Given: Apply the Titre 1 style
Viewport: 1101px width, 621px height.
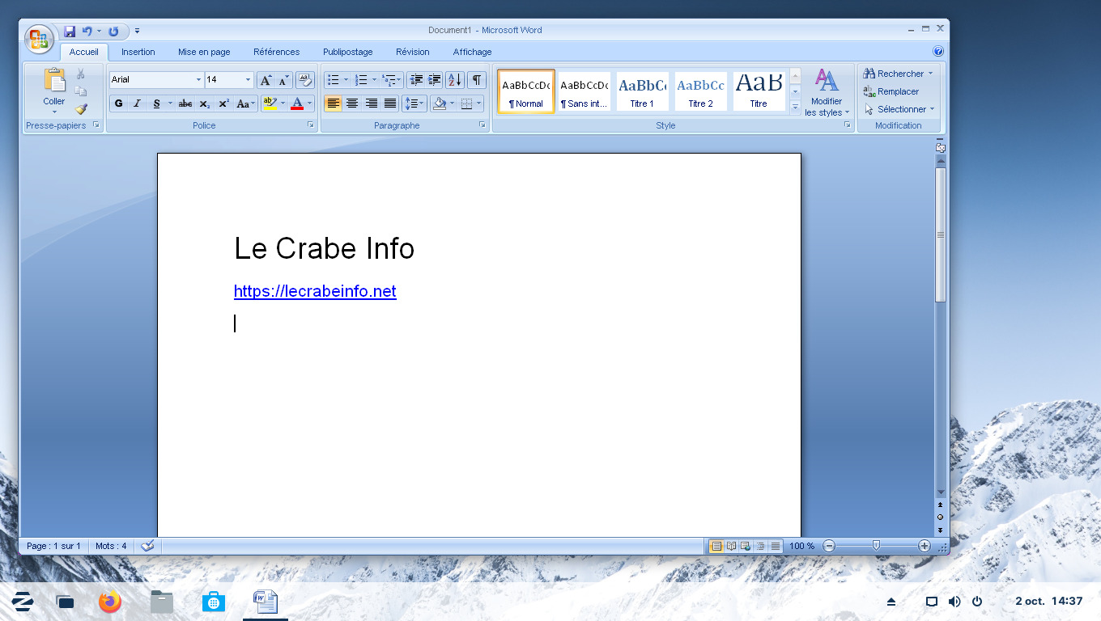Looking at the screenshot, I should (x=642, y=91).
